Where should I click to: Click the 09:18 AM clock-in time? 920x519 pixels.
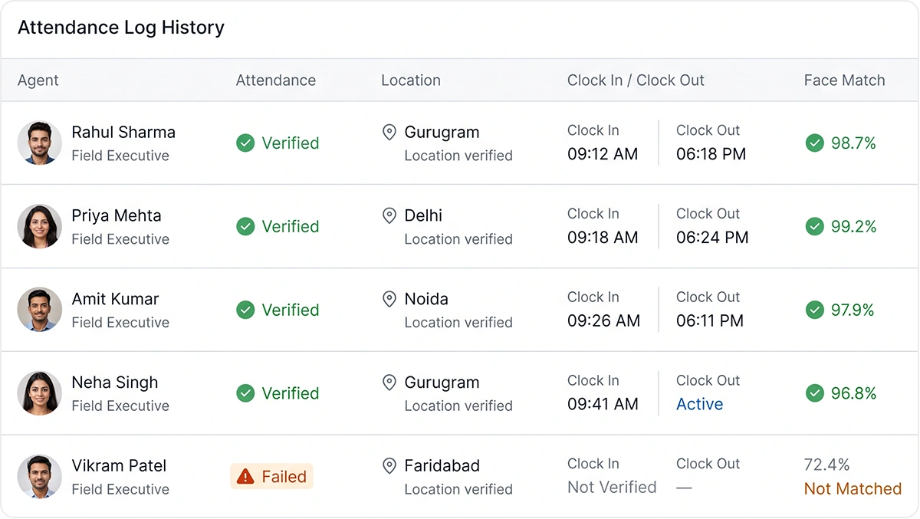pos(603,238)
